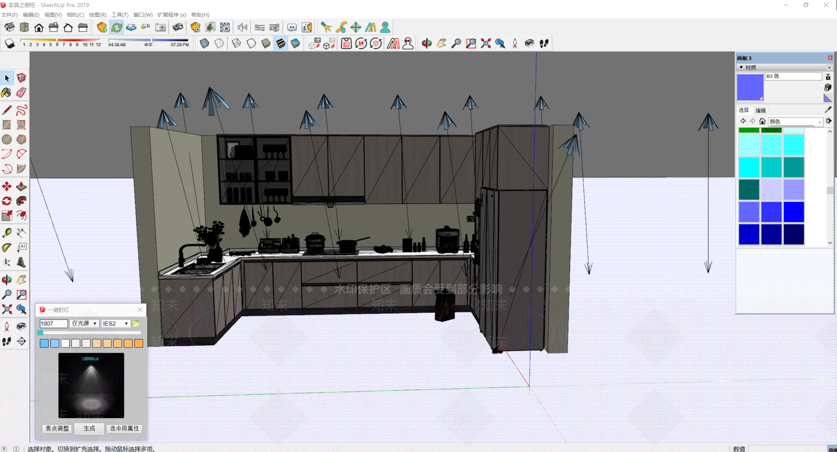
Task: Toggle X-ray face style
Action: tap(205, 43)
